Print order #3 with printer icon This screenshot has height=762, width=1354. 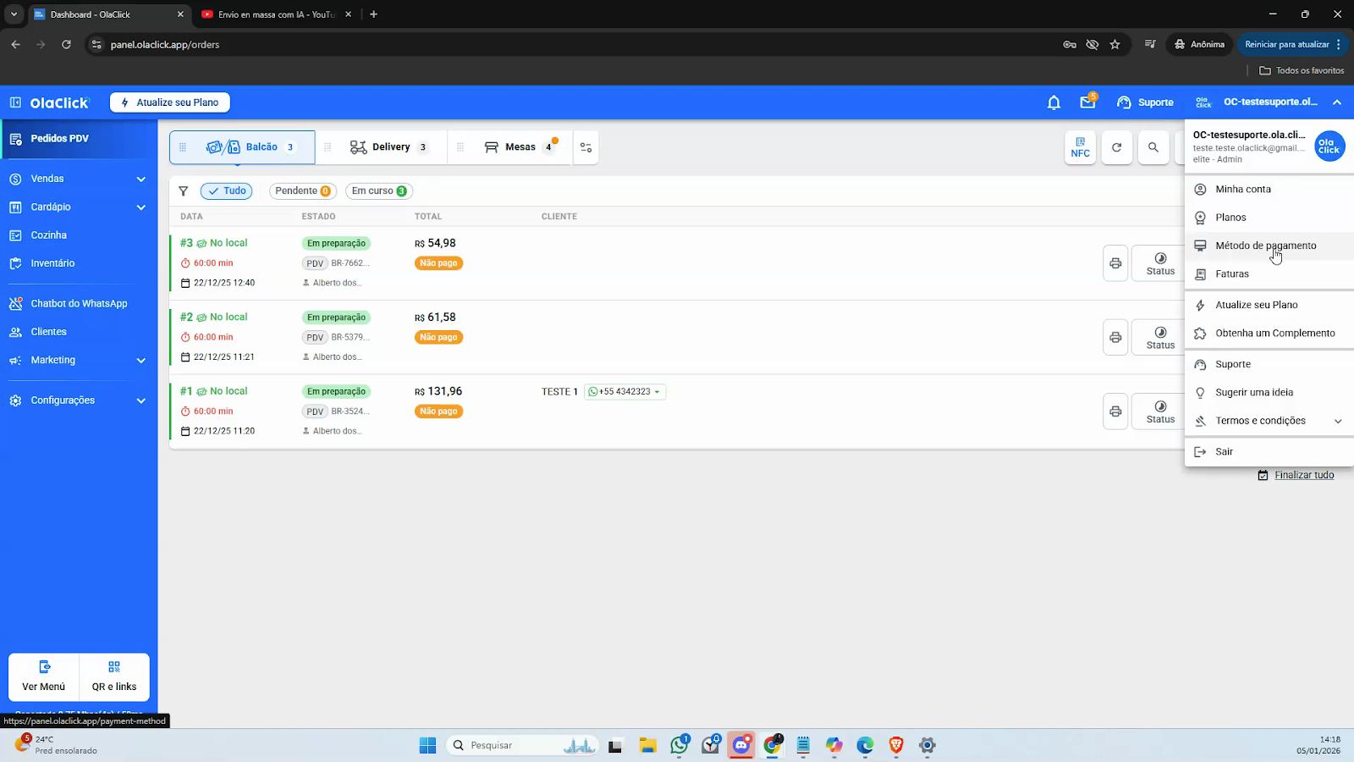click(1115, 263)
